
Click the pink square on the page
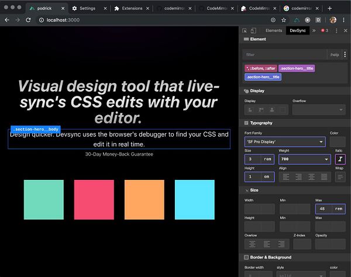point(94,200)
